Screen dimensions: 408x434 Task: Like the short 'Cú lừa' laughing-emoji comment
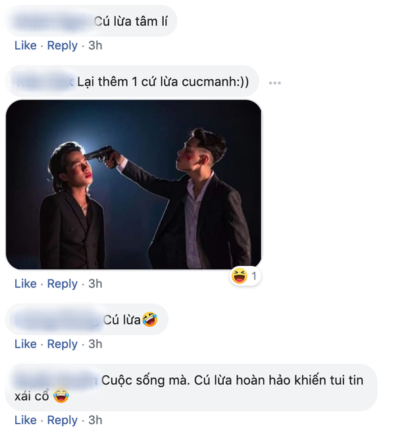tap(25, 344)
